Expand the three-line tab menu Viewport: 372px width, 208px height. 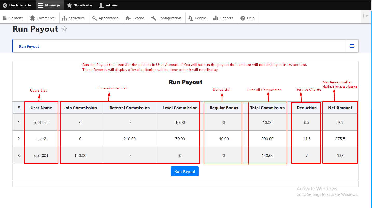tap(352, 46)
